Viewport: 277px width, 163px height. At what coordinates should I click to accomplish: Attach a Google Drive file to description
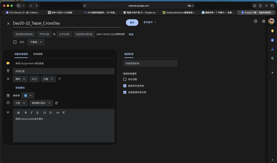point(18,113)
